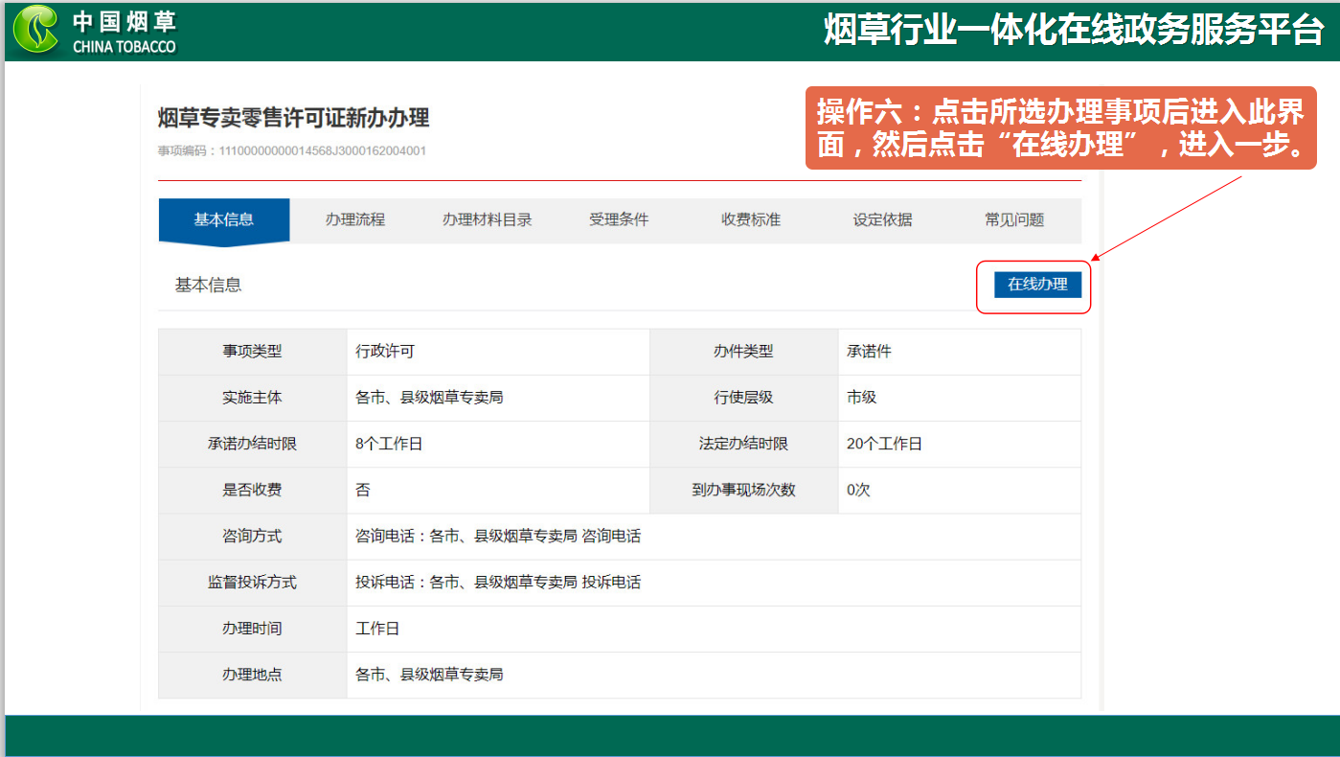Click the 8个工作日 promised deadline value
The width and height of the screenshot is (1340, 757).
[389, 445]
